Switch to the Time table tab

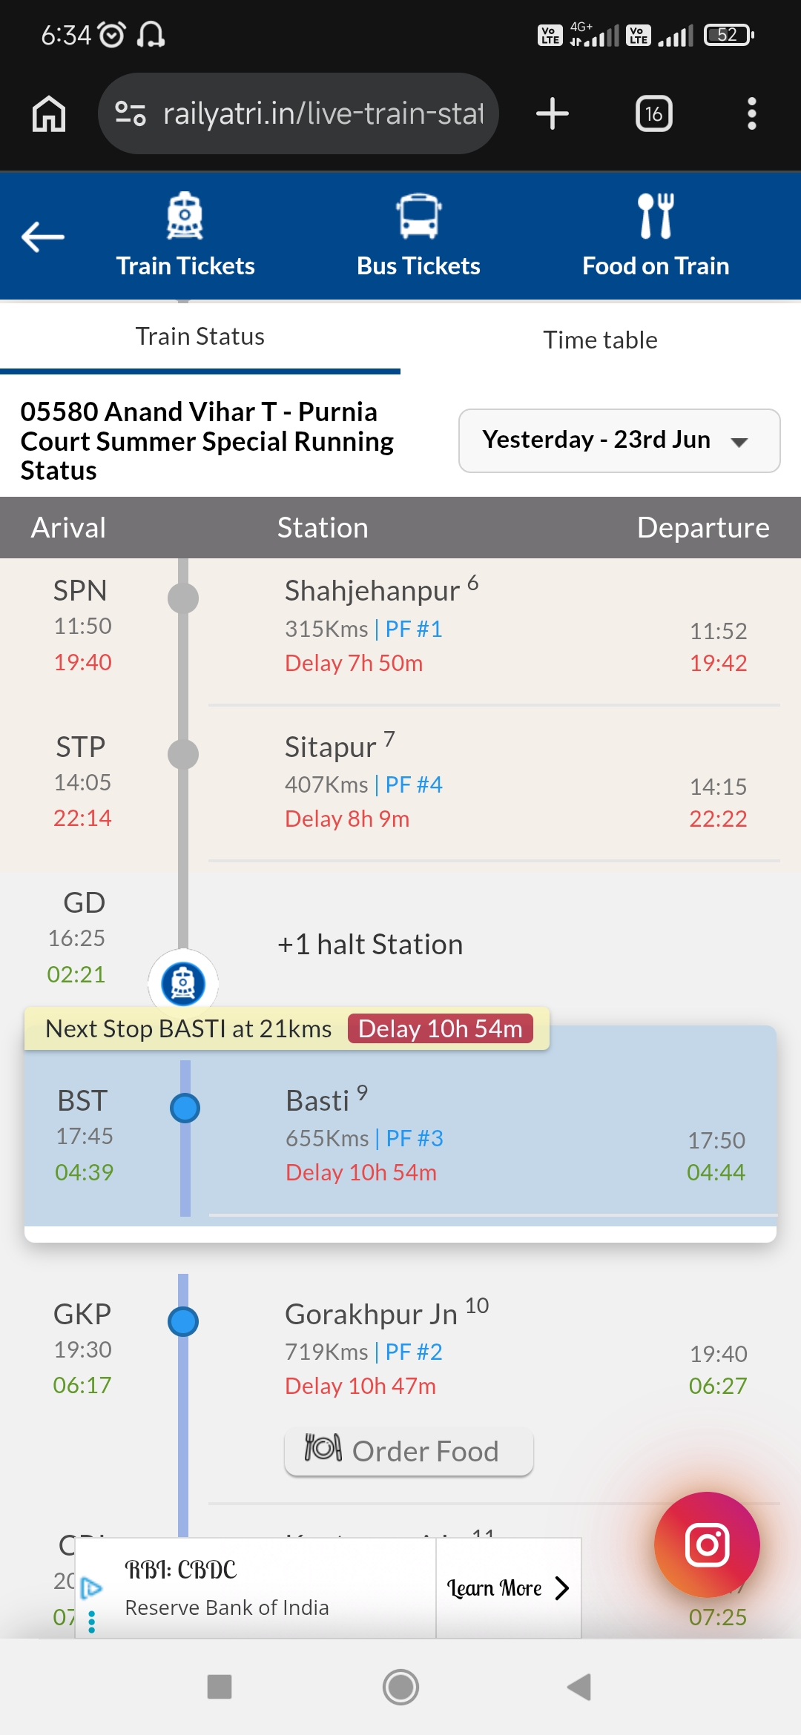tap(601, 340)
